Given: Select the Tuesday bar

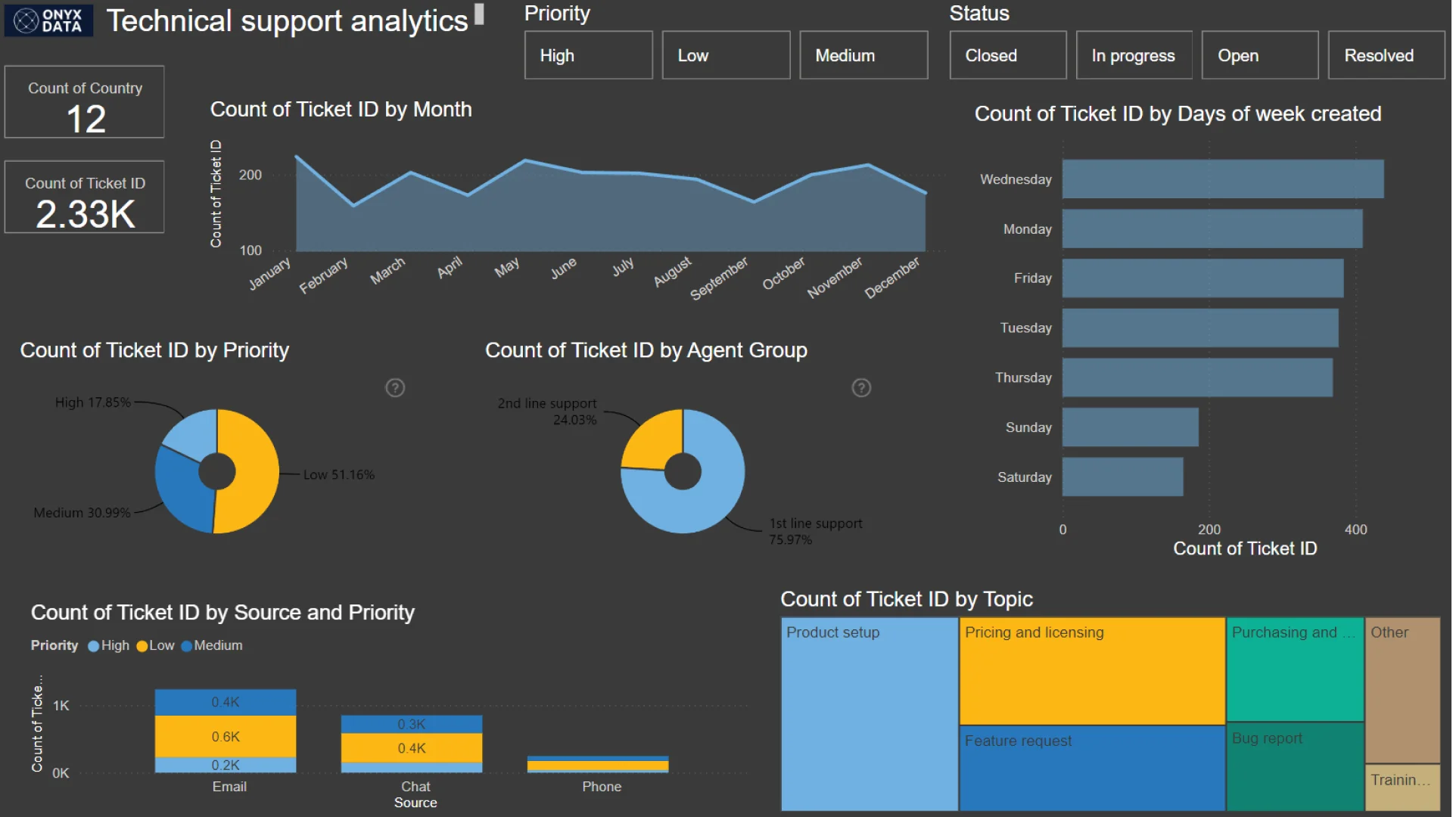Looking at the screenshot, I should tap(1200, 328).
